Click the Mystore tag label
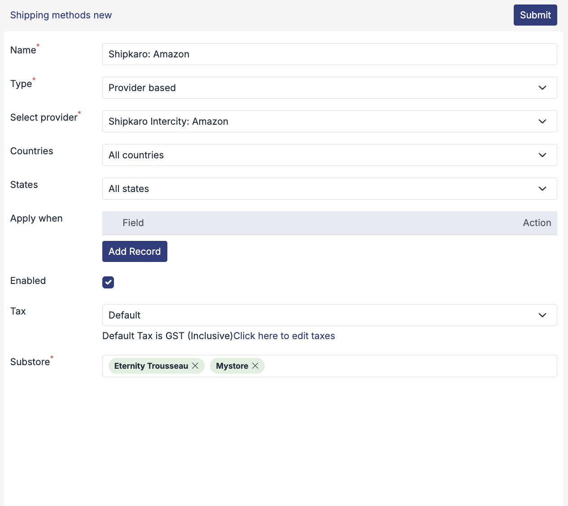This screenshot has height=506, width=568. coord(232,366)
